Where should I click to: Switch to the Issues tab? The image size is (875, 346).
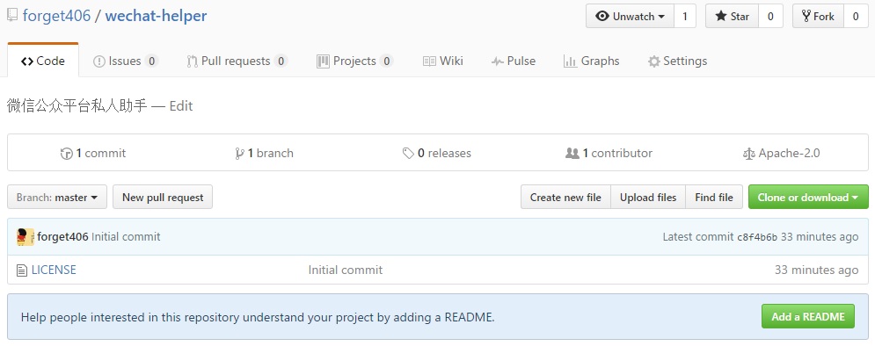point(126,61)
